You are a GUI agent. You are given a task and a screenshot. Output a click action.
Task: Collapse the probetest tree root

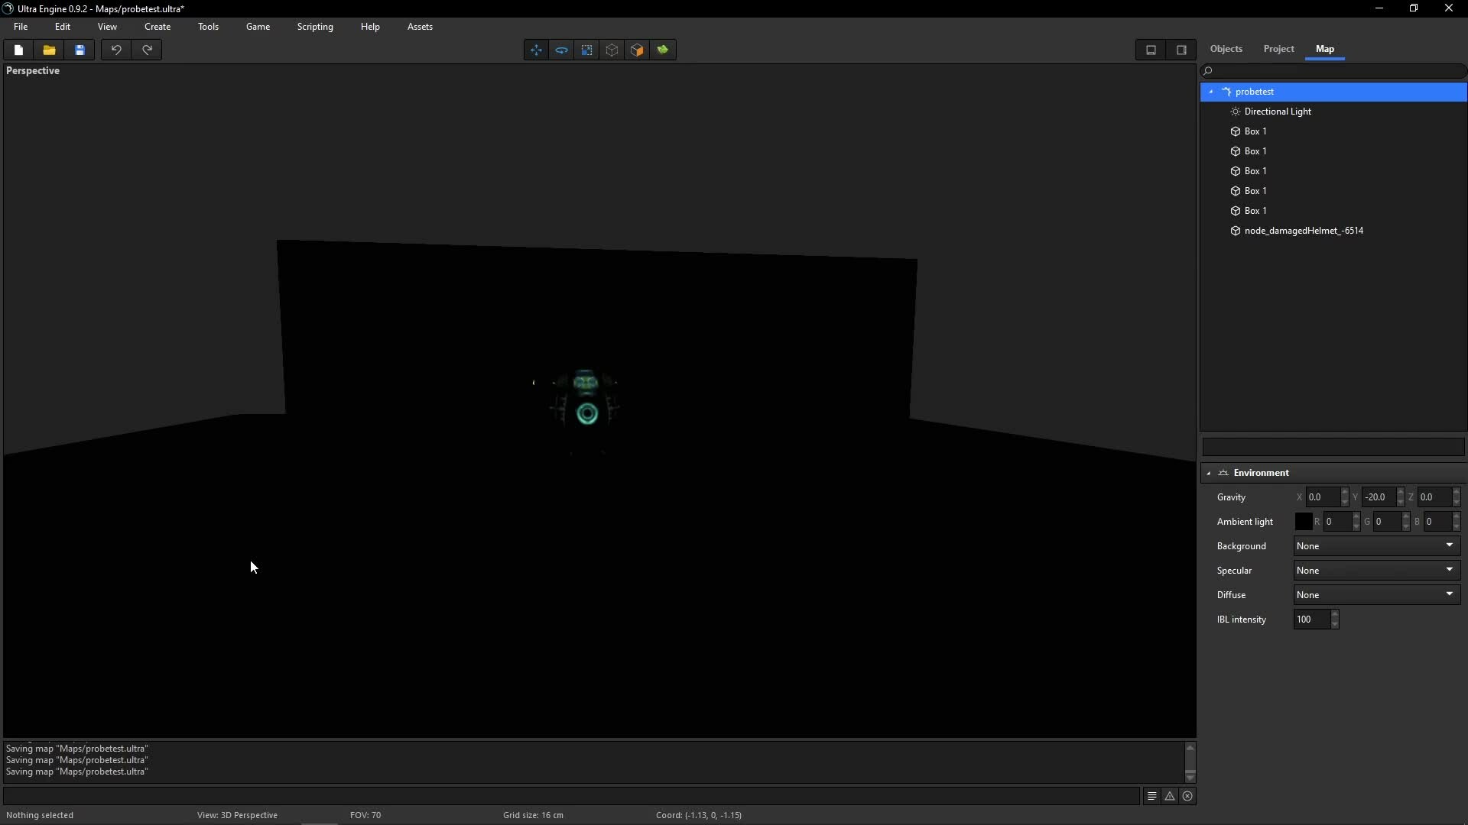(x=1211, y=92)
